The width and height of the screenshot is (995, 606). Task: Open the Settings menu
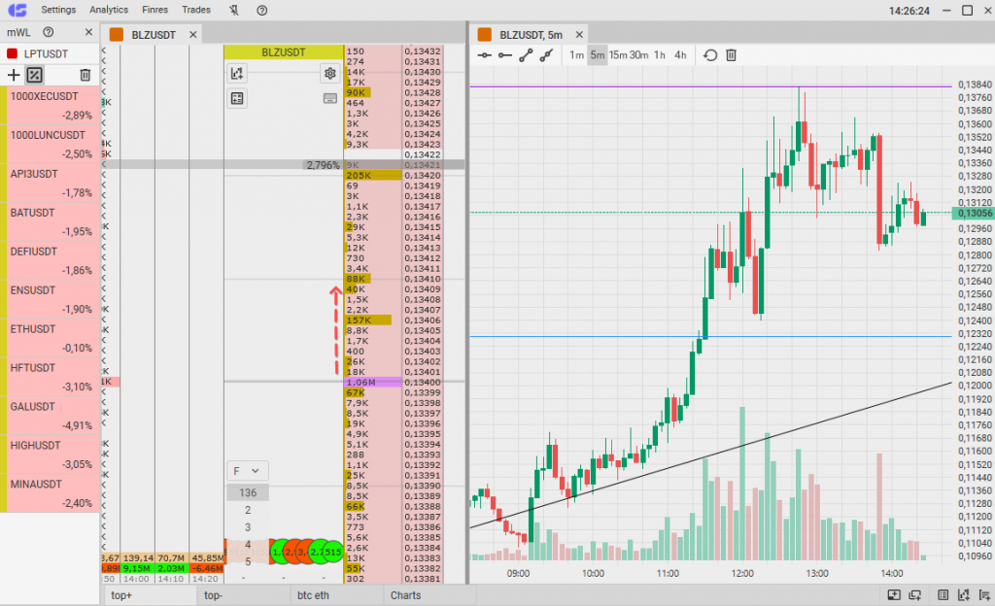click(x=58, y=10)
